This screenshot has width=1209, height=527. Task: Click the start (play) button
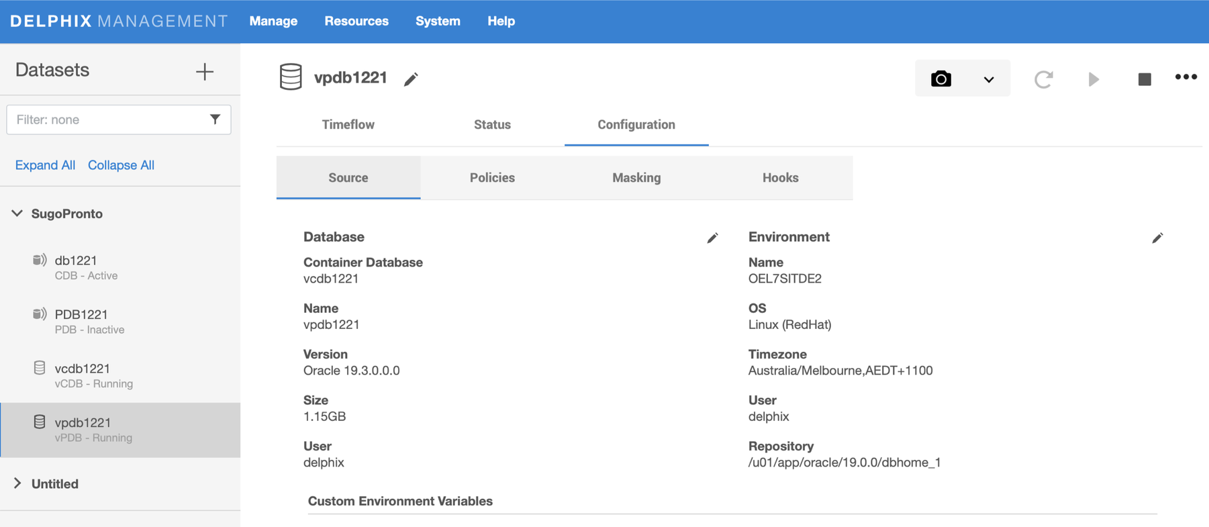coord(1094,79)
